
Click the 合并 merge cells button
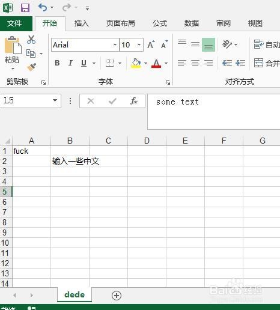click(x=267, y=63)
